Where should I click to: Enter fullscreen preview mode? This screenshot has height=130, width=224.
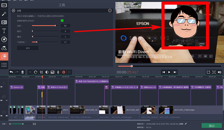[x=214, y=72]
